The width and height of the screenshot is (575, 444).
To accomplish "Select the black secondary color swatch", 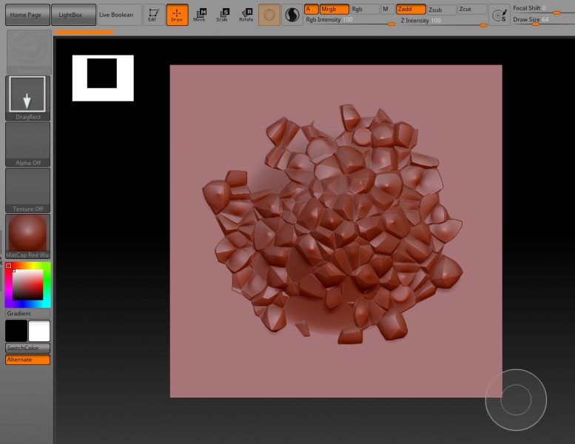I will [x=16, y=331].
